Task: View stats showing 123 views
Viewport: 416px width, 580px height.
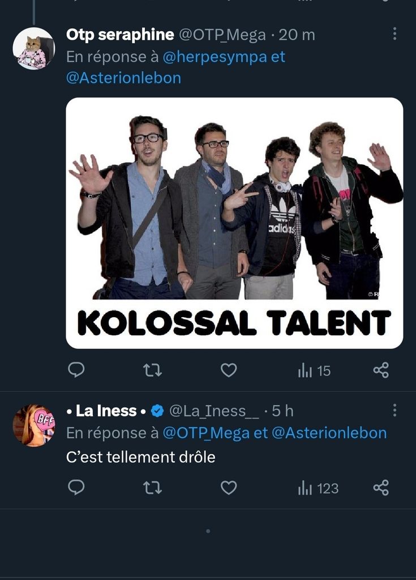Action: click(318, 488)
